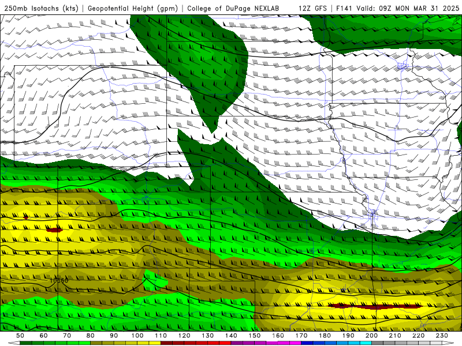Click the legend value 190
This screenshot has width=462, height=346.
pos(348,336)
